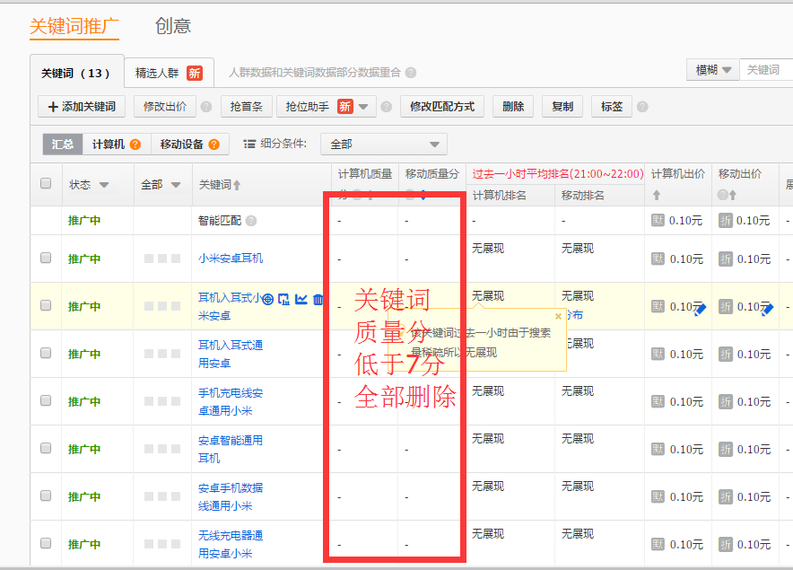
Task: Sort by 关键词 column arrow
Action: tap(237, 185)
